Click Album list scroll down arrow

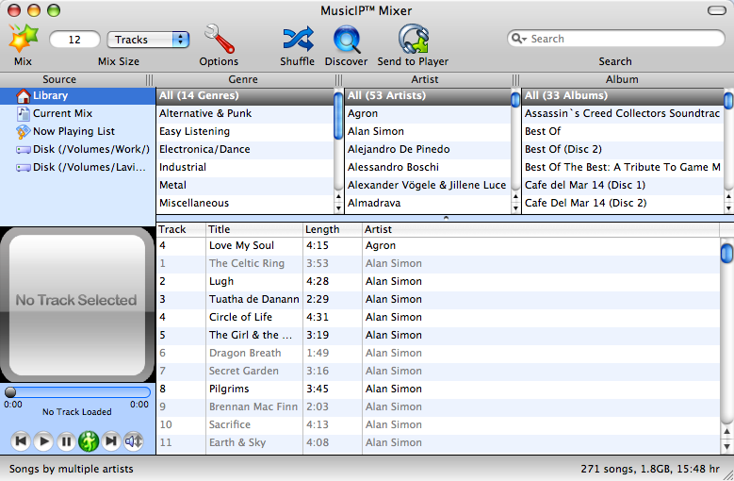pos(728,207)
